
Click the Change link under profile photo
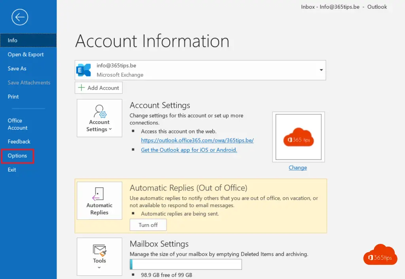[297, 167]
